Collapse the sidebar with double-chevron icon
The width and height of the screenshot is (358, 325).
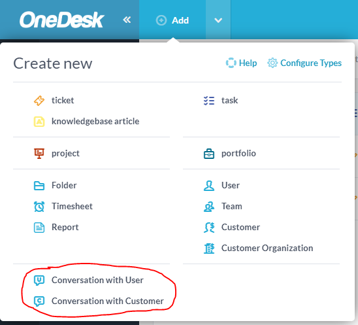tap(127, 20)
